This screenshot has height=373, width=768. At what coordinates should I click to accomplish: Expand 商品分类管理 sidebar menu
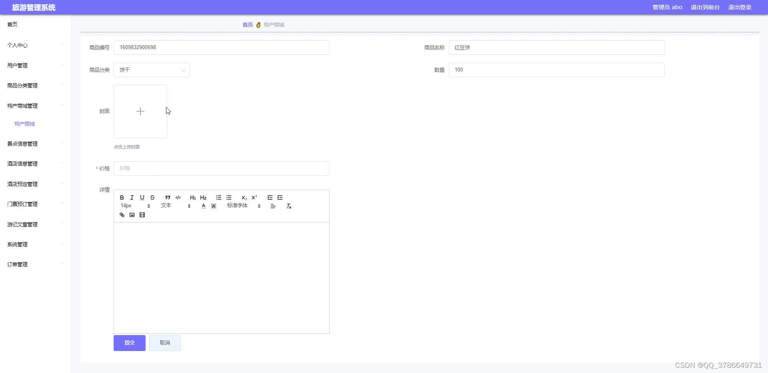coord(35,85)
